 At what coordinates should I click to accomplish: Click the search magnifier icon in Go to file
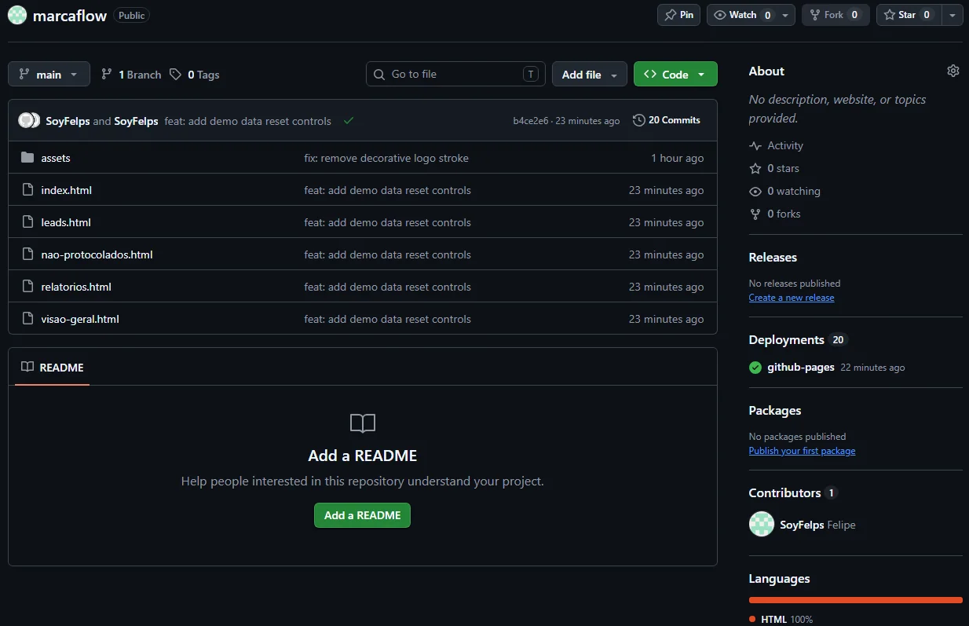click(x=380, y=74)
